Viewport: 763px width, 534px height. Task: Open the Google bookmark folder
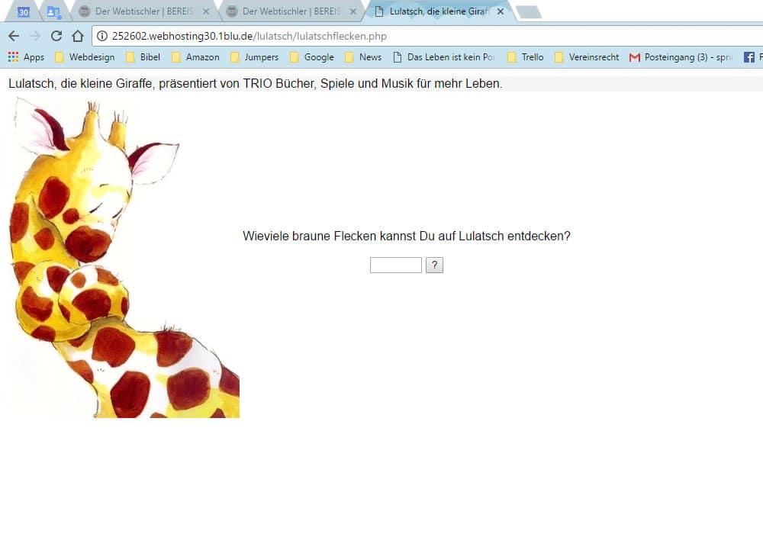click(312, 57)
